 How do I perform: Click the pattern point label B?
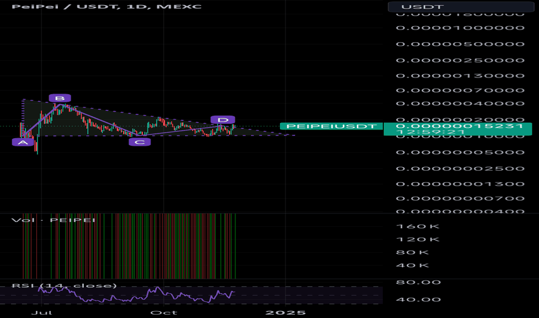[x=60, y=98]
